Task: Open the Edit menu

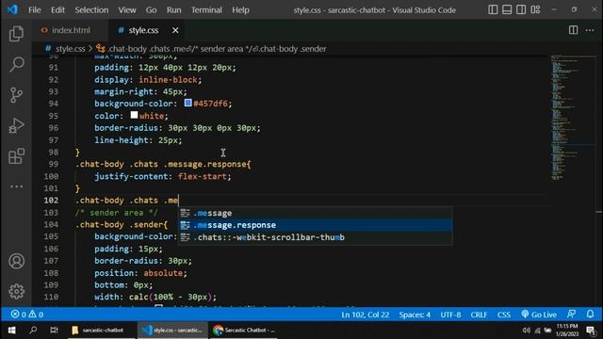Action: pyautogui.click(x=57, y=10)
